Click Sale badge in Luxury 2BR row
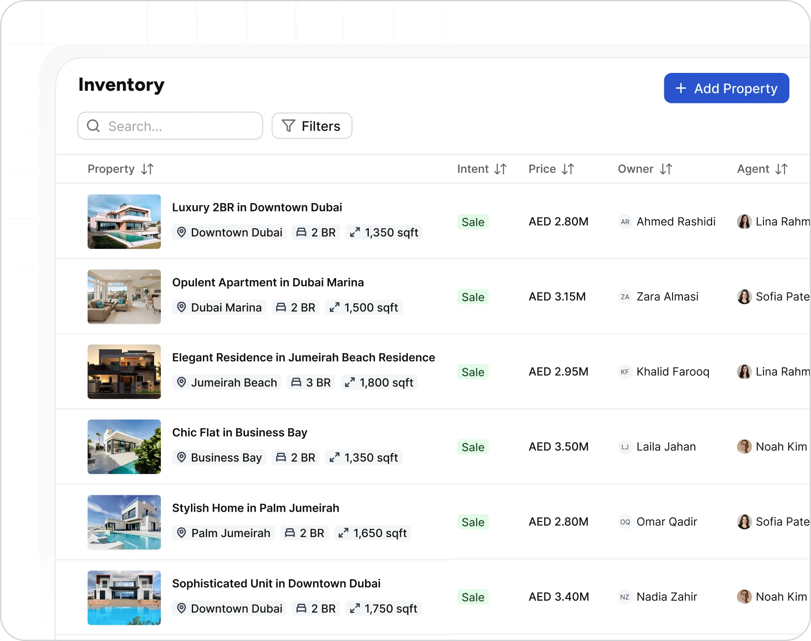 [x=473, y=222]
